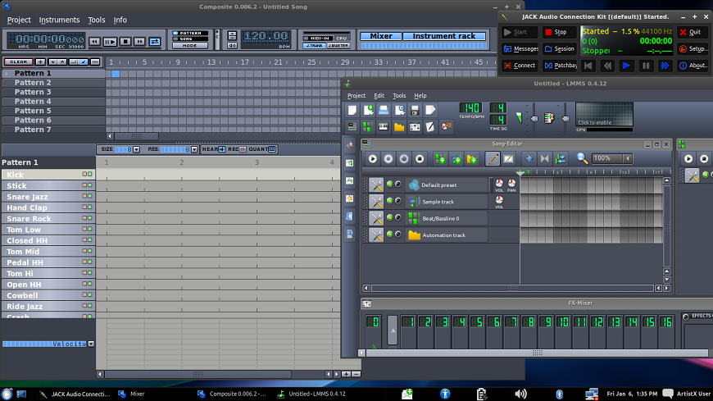Click the Composite loop toggle transport button
The height and width of the screenshot is (401, 713).
pyautogui.click(x=154, y=41)
